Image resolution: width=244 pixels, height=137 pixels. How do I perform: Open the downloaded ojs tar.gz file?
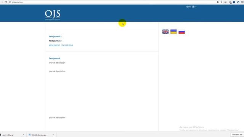[8, 135]
